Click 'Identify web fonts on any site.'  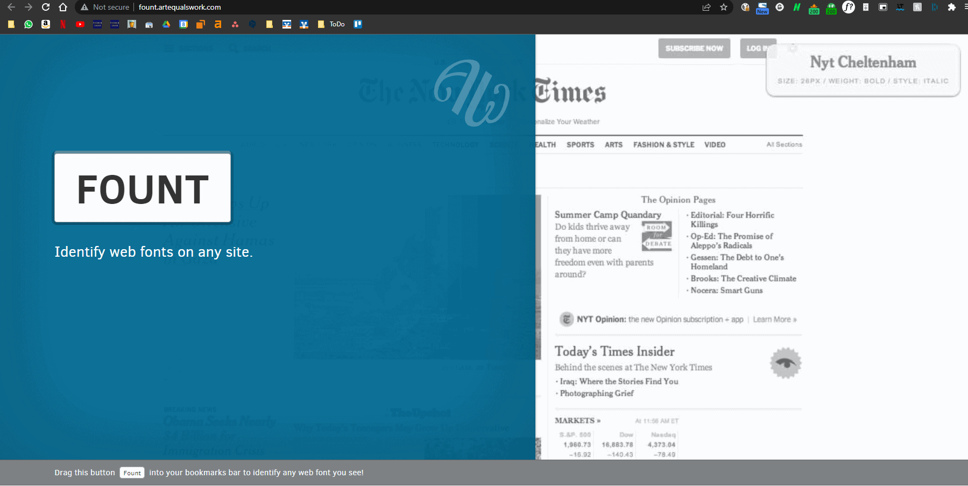153,252
